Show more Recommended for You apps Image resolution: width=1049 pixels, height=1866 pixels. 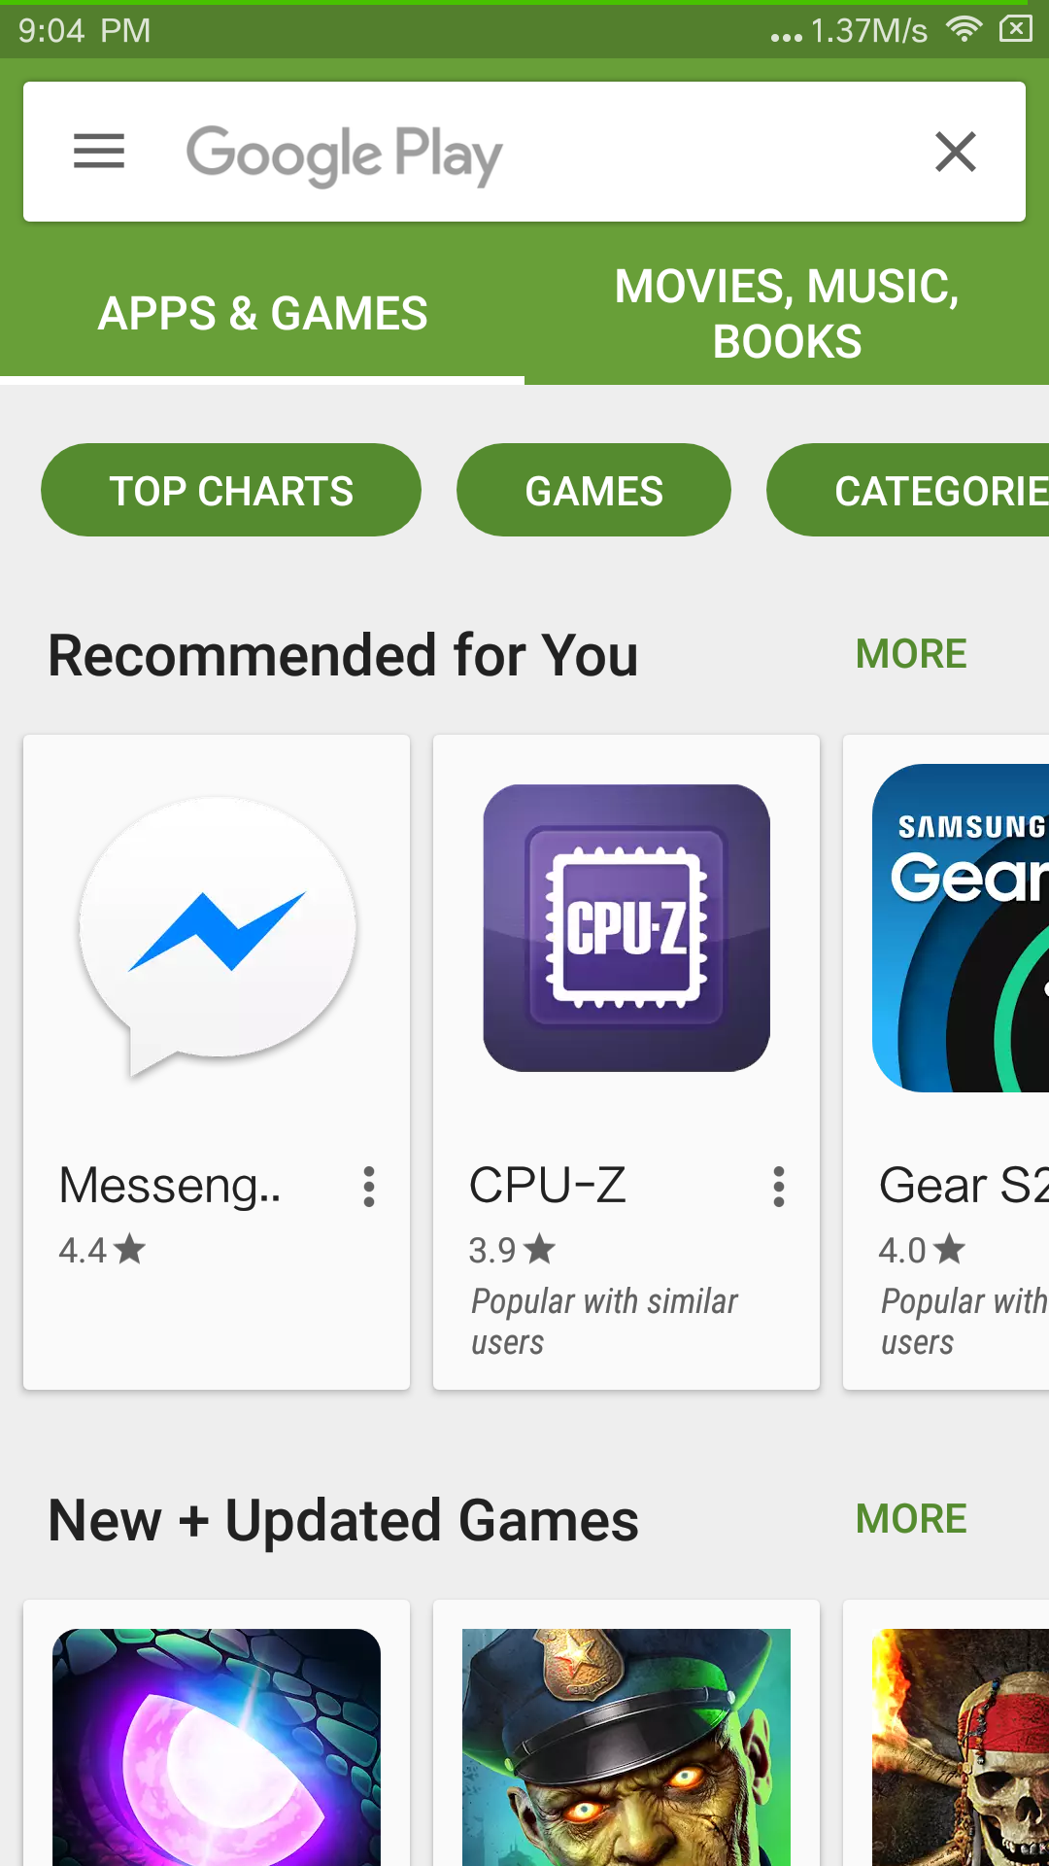(x=911, y=654)
